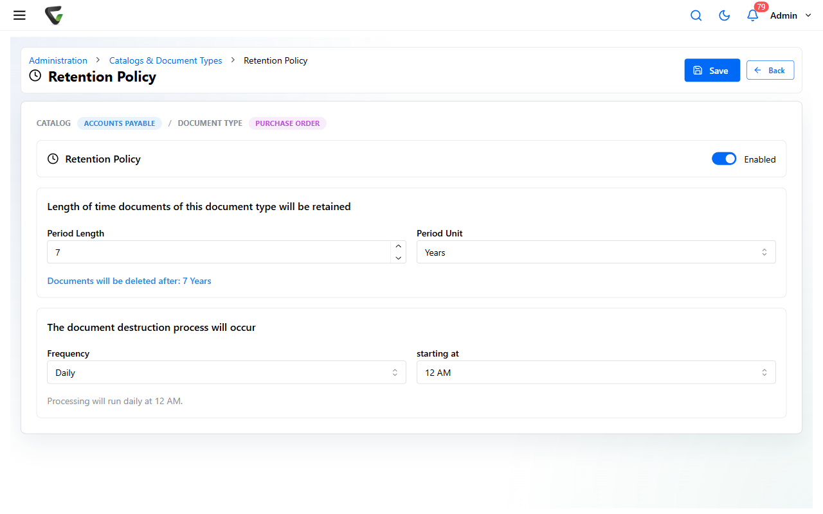Click the green application logo
This screenshot has width=823, height=514.
tap(54, 15)
